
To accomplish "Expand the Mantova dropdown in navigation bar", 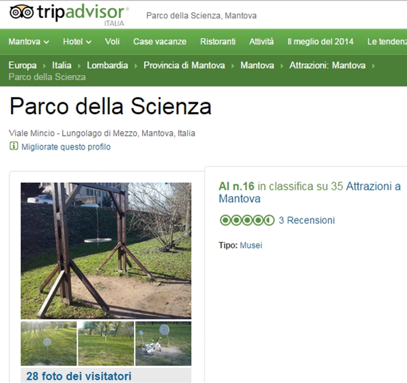I will (29, 42).
